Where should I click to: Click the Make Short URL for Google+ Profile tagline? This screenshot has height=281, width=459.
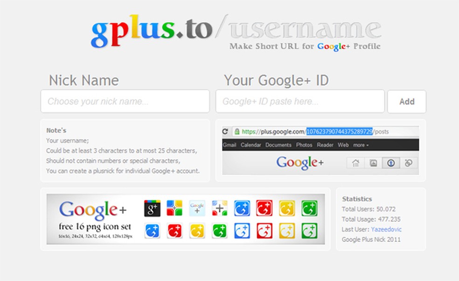305,46
